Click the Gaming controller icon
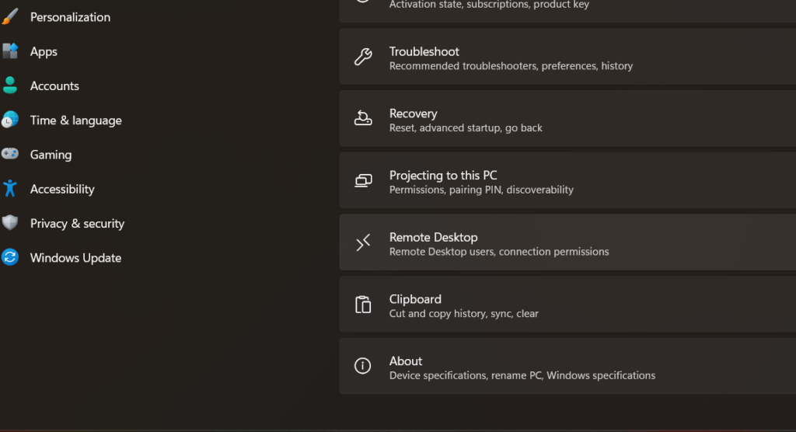The image size is (796, 432). 10,155
